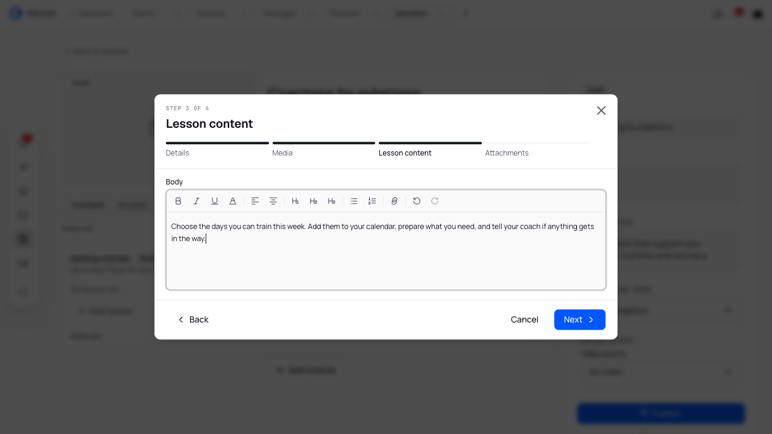772x434 pixels.
Task: Insert a bulleted list
Action: (x=354, y=201)
